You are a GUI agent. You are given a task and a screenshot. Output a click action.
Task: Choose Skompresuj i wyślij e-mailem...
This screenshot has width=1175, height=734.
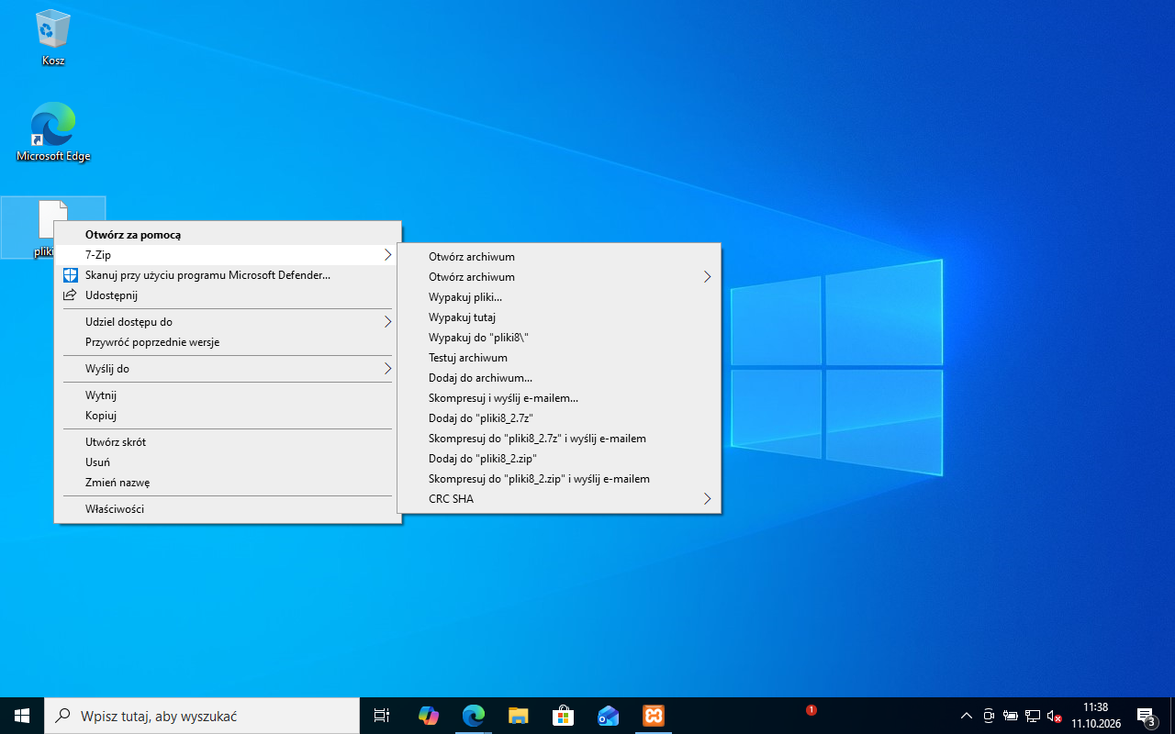pos(559,398)
